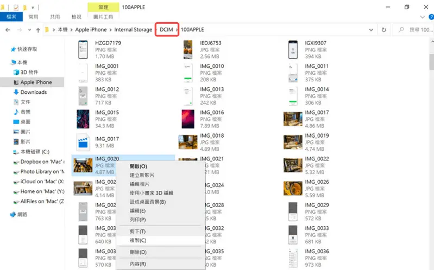Select the IMG_0016 PNG thumbnail

point(188,119)
